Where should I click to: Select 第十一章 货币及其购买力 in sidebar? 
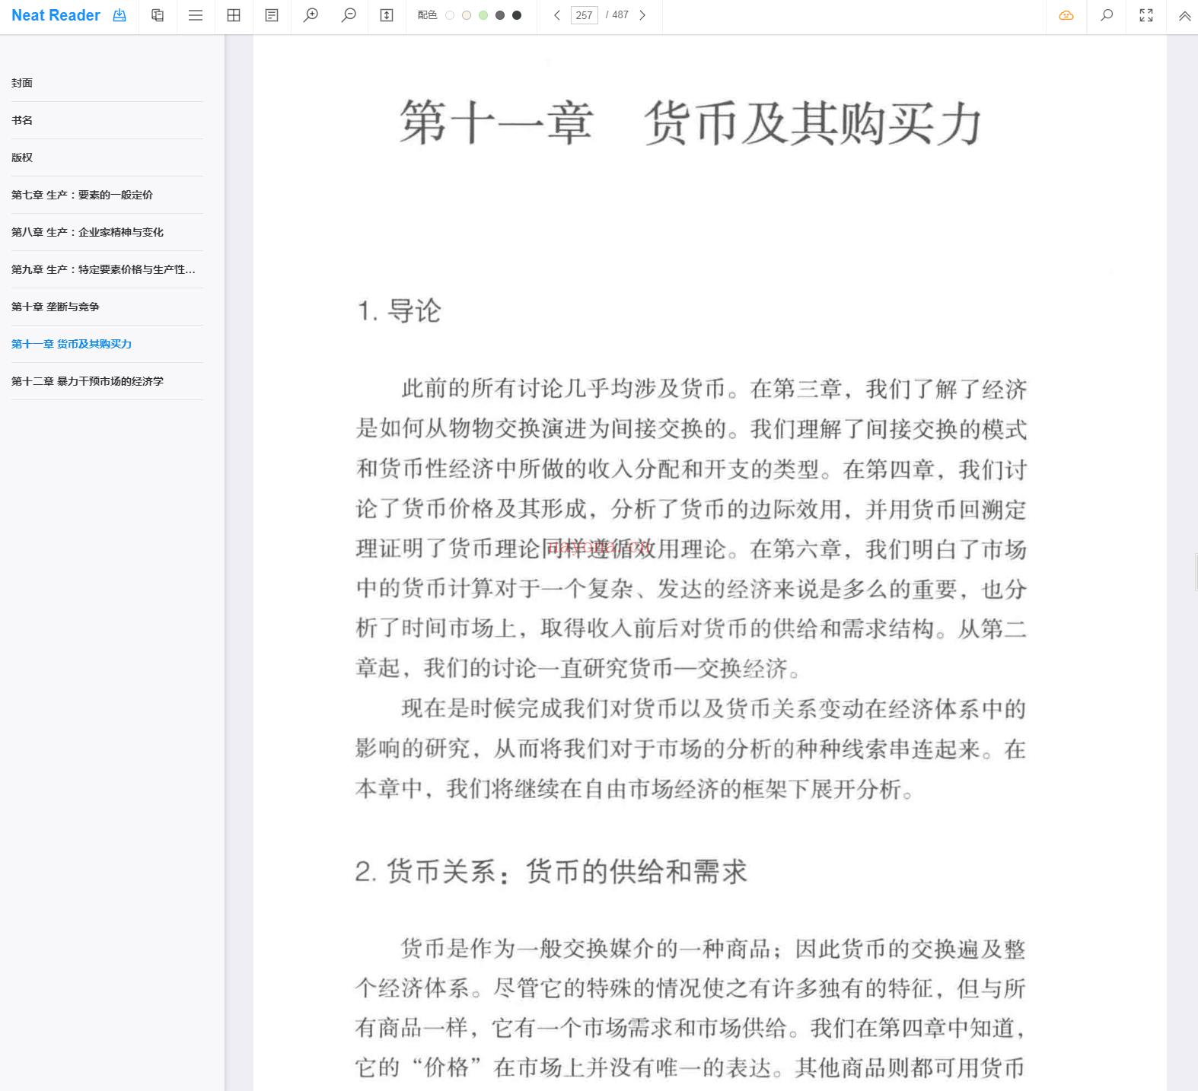(x=107, y=344)
